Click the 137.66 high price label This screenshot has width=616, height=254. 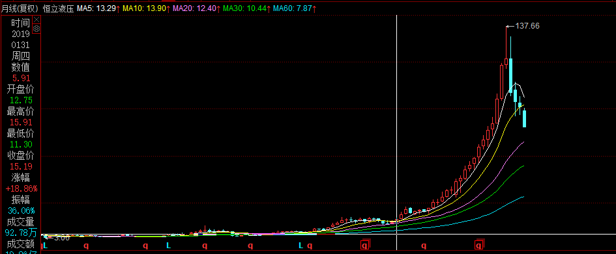click(527, 26)
